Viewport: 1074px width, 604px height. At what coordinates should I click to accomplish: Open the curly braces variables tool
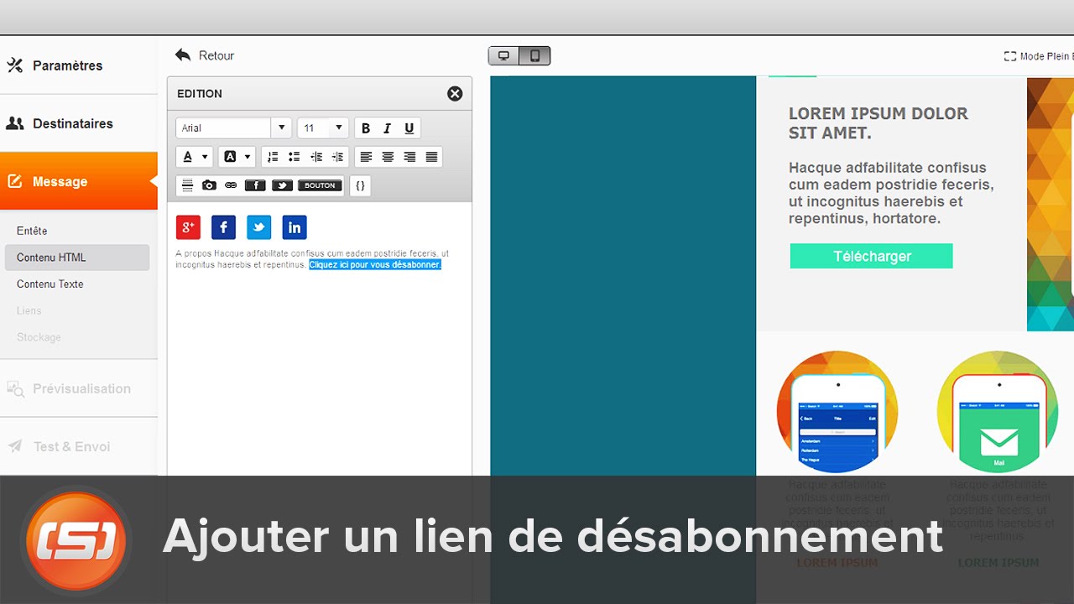pos(360,185)
